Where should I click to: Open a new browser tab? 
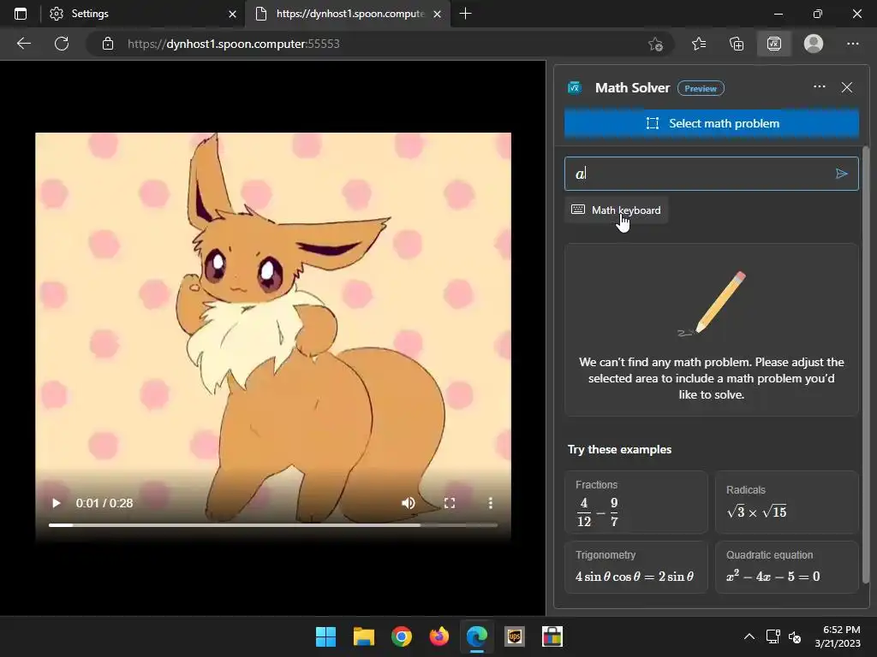(x=466, y=14)
